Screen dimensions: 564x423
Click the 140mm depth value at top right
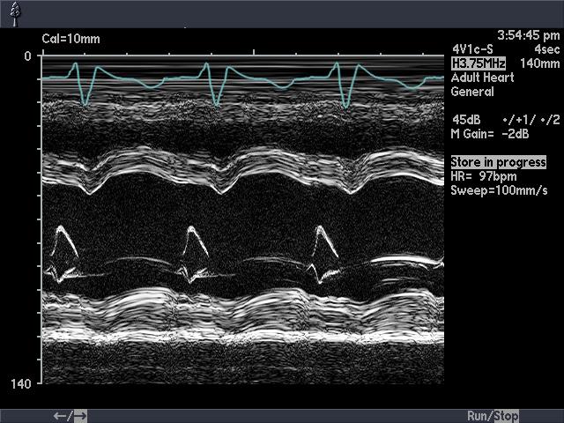(x=539, y=63)
